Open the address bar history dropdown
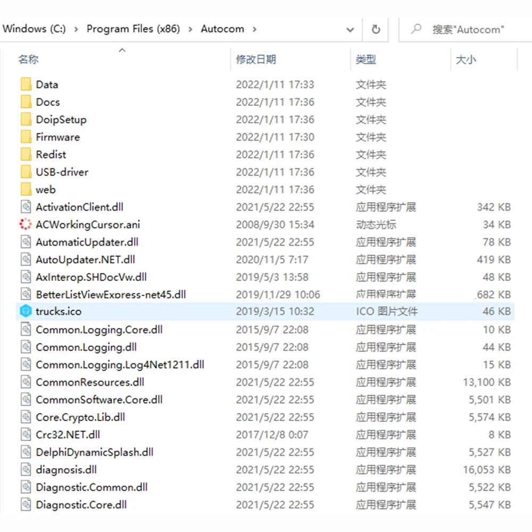 tap(350, 30)
